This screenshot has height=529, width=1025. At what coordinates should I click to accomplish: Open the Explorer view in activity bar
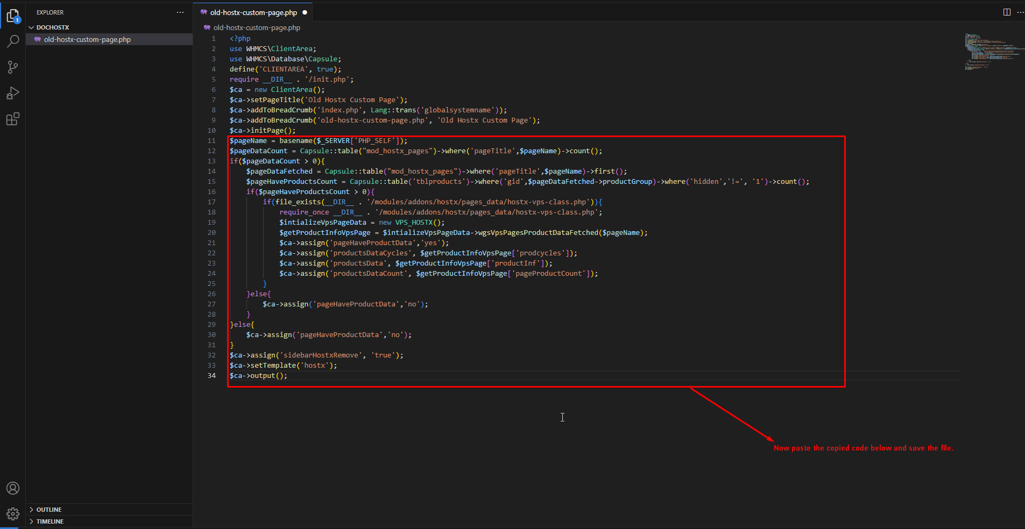click(13, 16)
